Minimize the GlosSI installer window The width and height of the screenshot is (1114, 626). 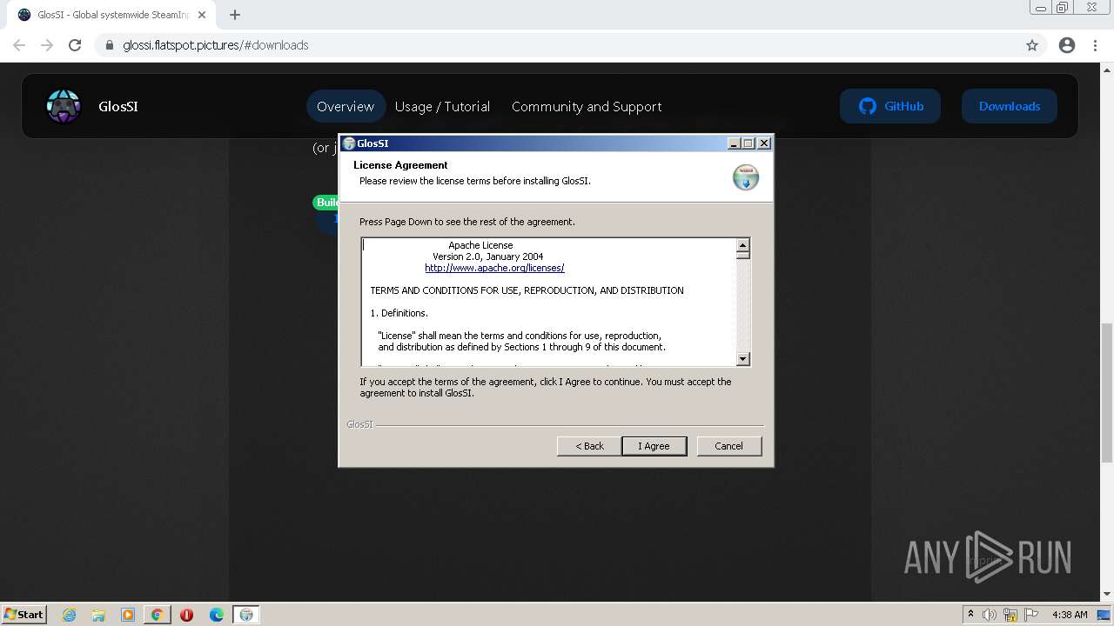[734, 143]
